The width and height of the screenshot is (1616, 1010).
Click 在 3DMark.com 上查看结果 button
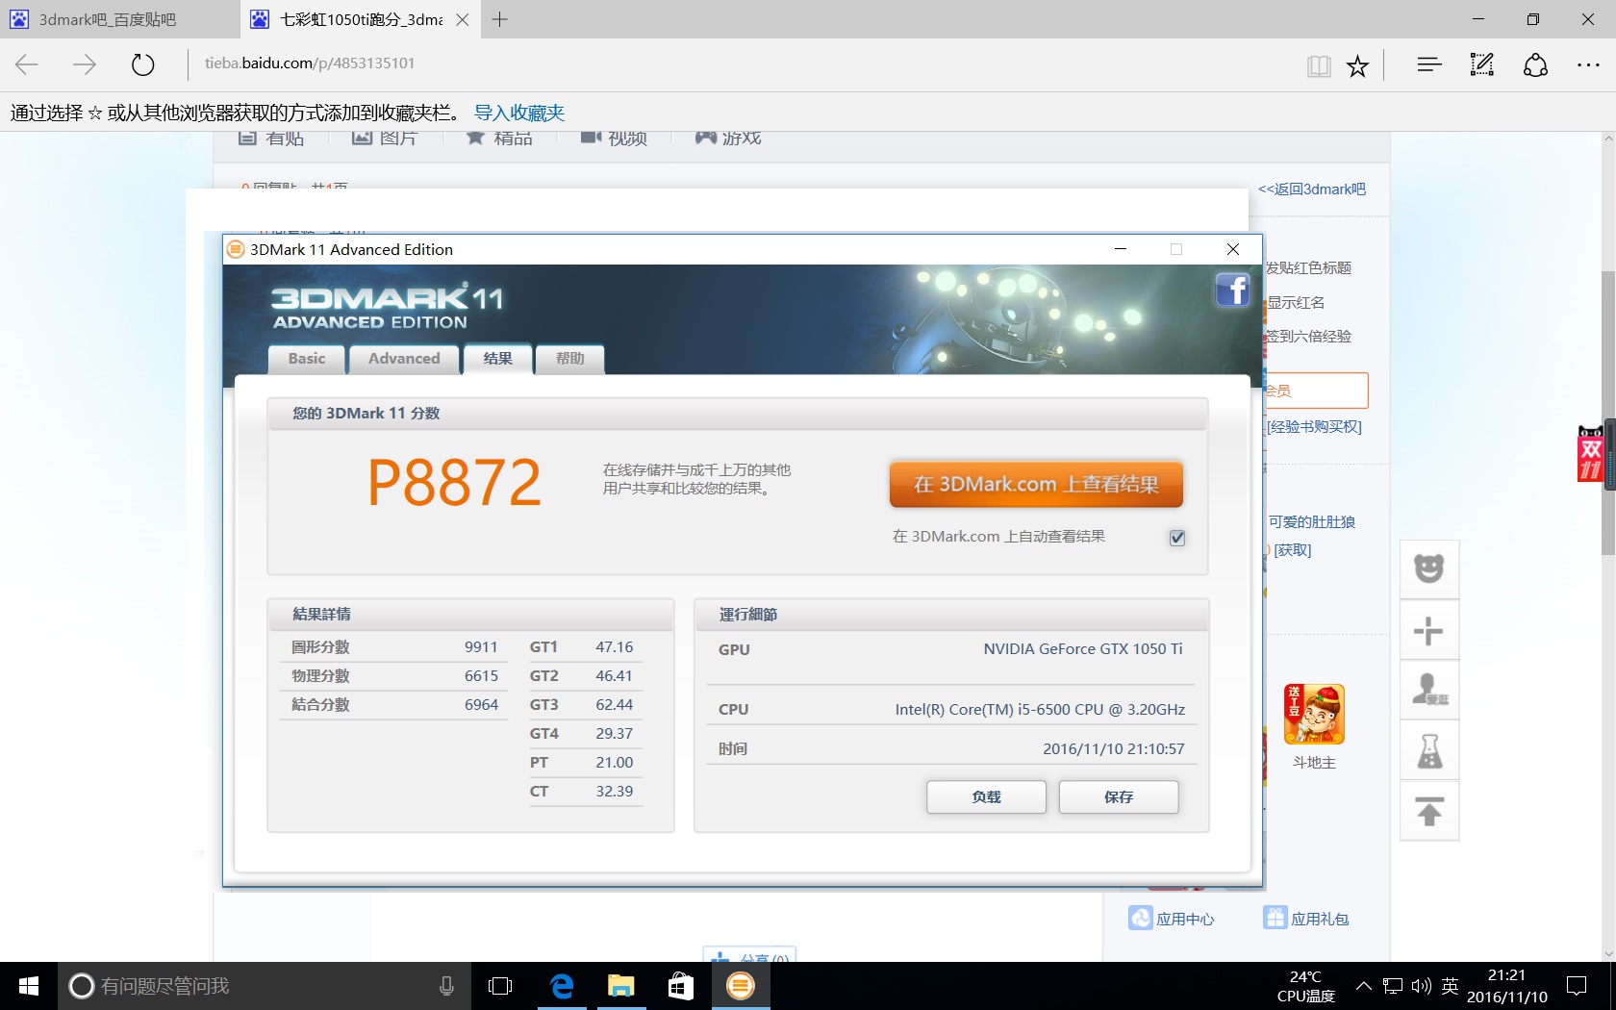1036,484
